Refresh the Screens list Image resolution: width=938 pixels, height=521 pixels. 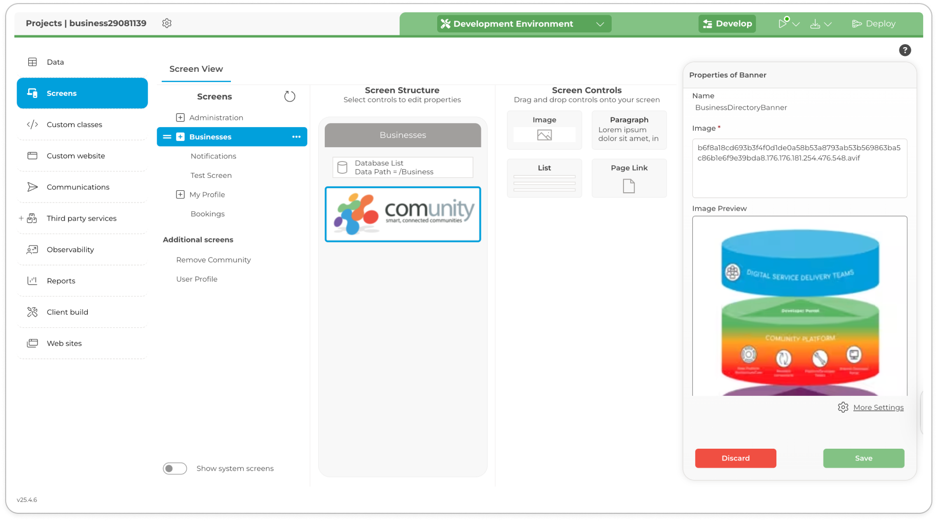[x=289, y=96]
